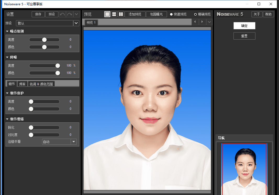Image resolution: width=279 pixels, height=195 pixels.
Task: Click the undo arrow icon
Action: [62, 14]
